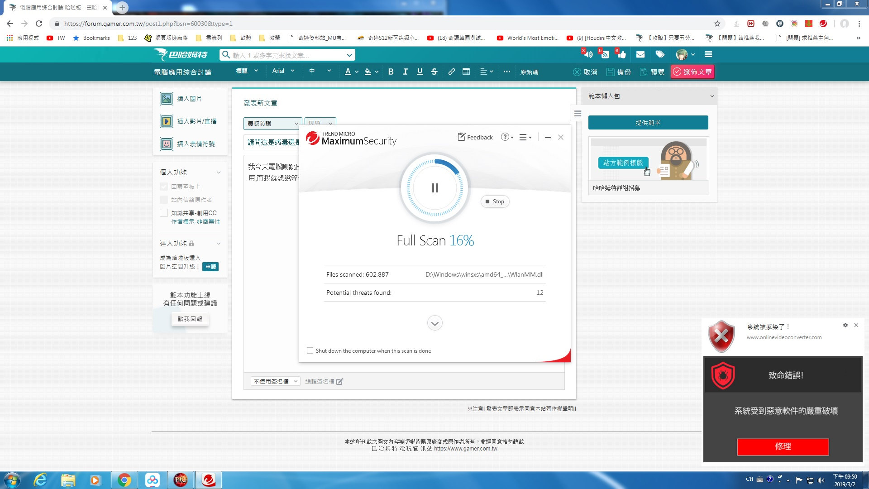This screenshot has height=489, width=869.
Task: Open the 教學 bookmarks folder
Action: [269, 38]
